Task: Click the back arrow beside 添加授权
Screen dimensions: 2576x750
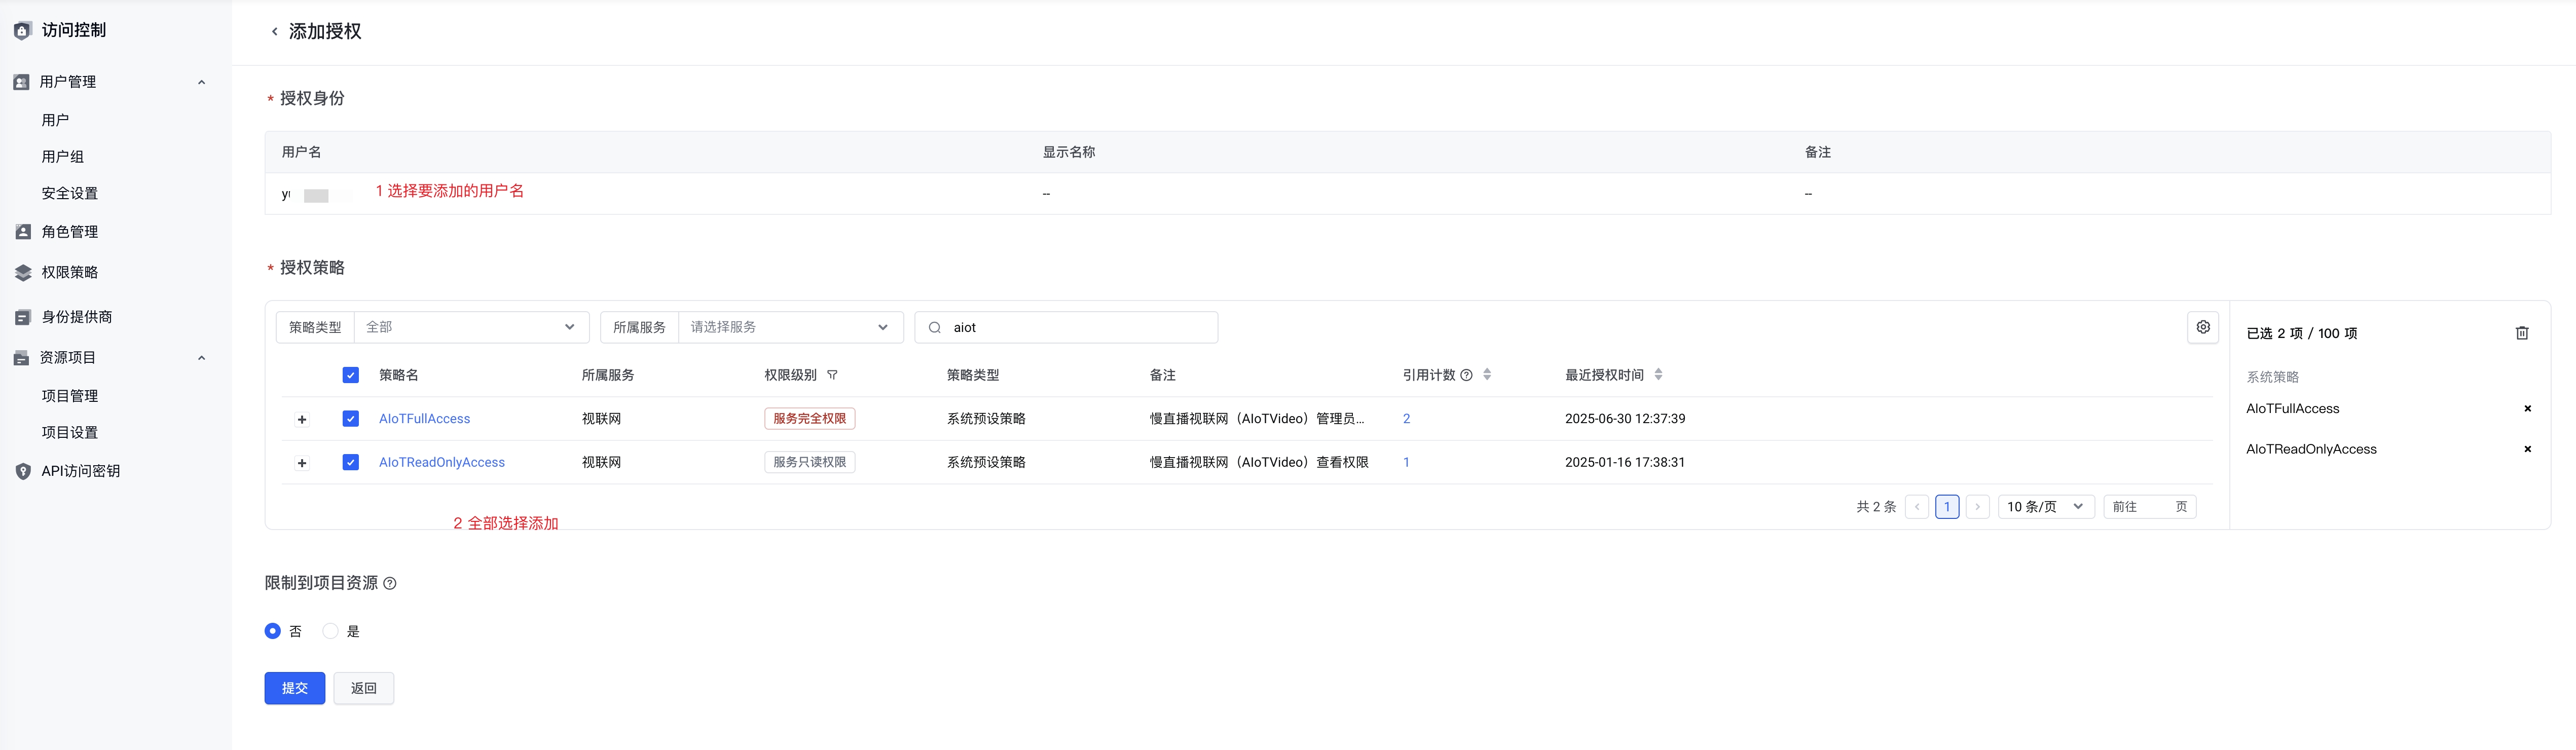Action: coord(275,32)
